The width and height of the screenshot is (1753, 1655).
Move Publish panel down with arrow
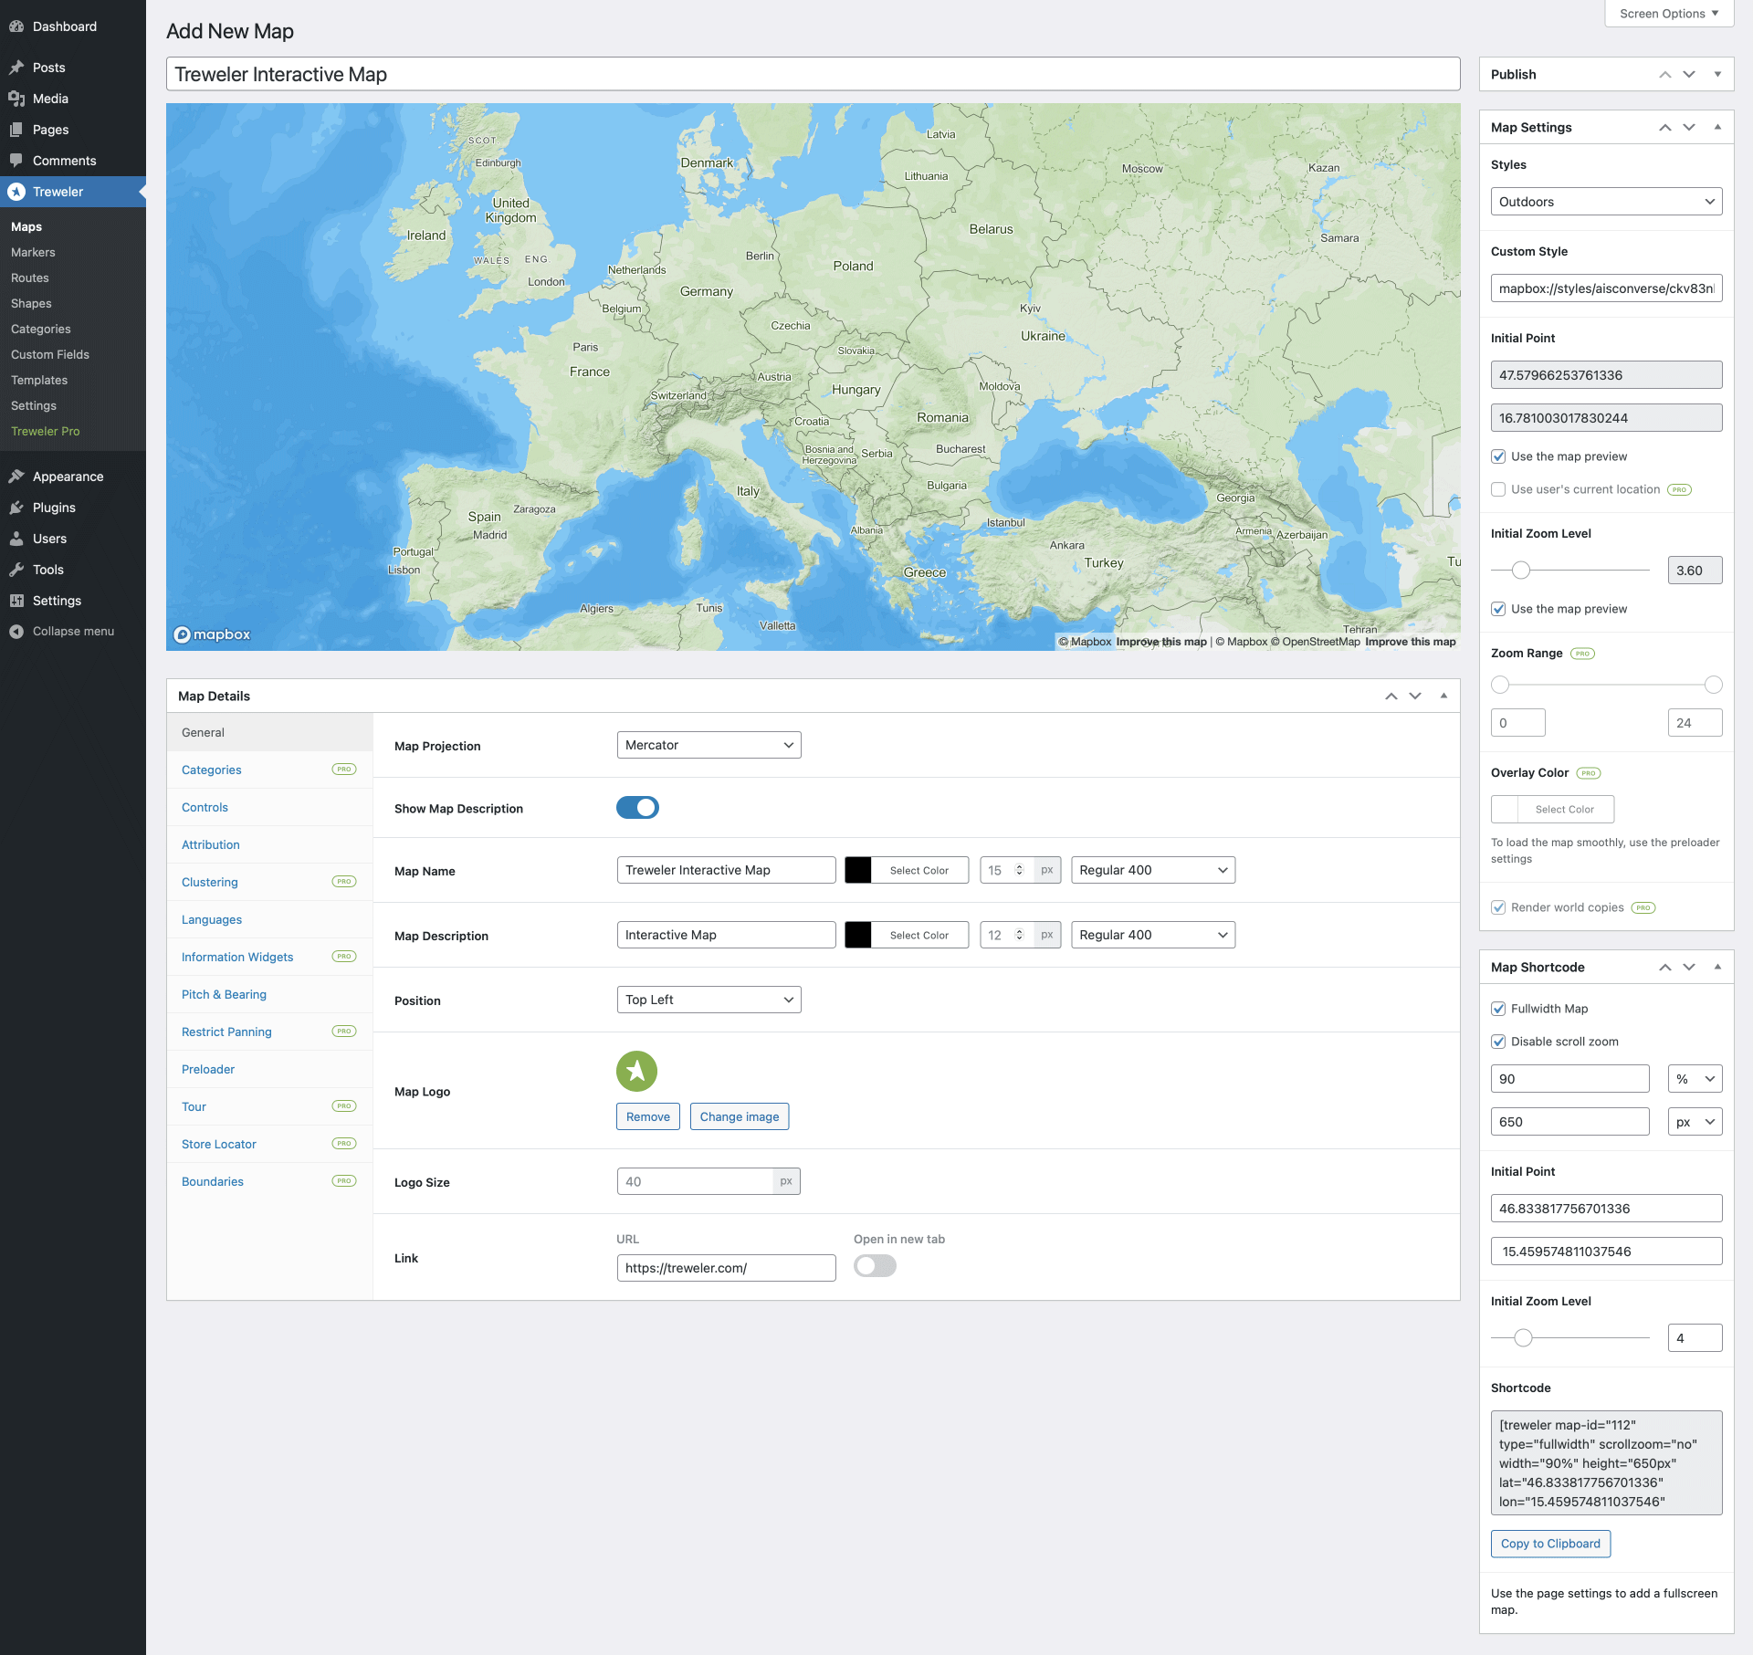point(1689,75)
